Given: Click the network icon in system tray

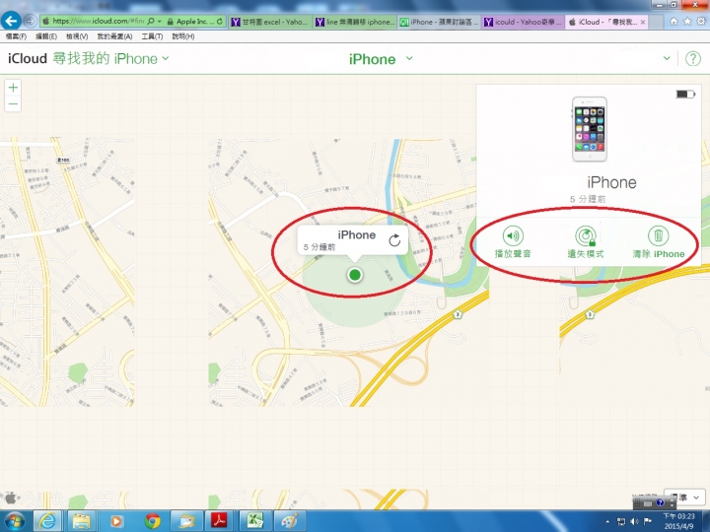Looking at the screenshot, I should (621, 521).
